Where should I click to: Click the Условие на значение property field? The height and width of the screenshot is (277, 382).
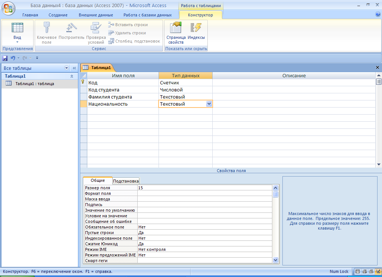[x=205, y=216]
